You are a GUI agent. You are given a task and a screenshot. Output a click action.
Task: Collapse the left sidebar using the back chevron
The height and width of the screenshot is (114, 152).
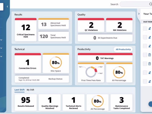[x=7, y=7]
